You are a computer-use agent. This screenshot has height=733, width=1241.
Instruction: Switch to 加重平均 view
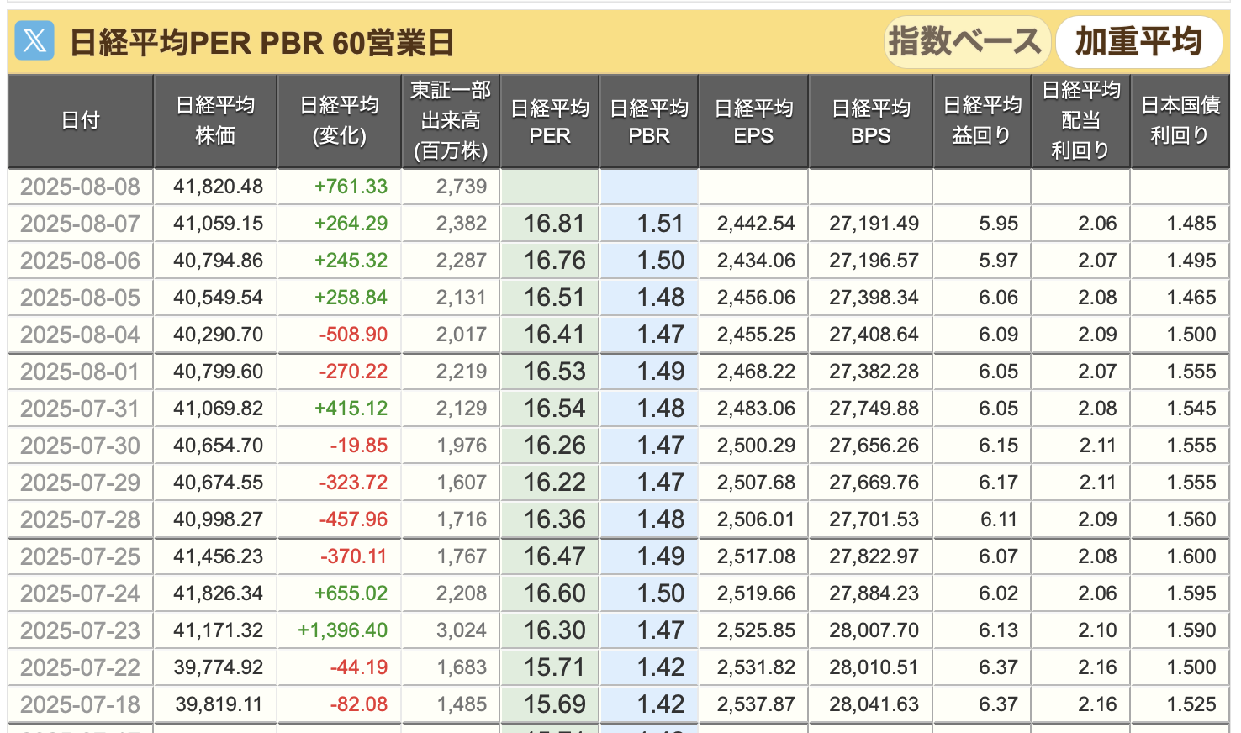point(1138,41)
